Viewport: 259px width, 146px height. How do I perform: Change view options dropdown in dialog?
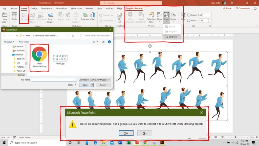[98, 42]
